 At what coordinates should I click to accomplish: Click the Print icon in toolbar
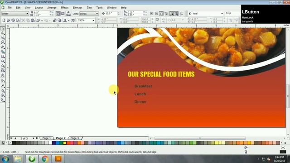(x=18, y=20)
